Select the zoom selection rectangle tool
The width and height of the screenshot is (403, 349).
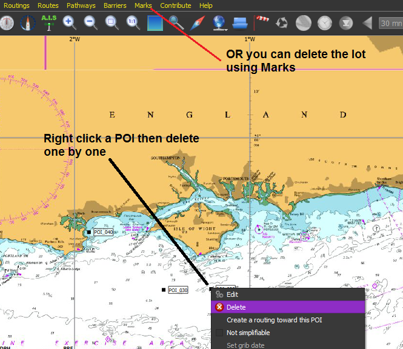[112, 23]
